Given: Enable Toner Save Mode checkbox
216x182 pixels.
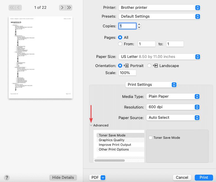Looking at the screenshot, I should click(x=150, y=138).
